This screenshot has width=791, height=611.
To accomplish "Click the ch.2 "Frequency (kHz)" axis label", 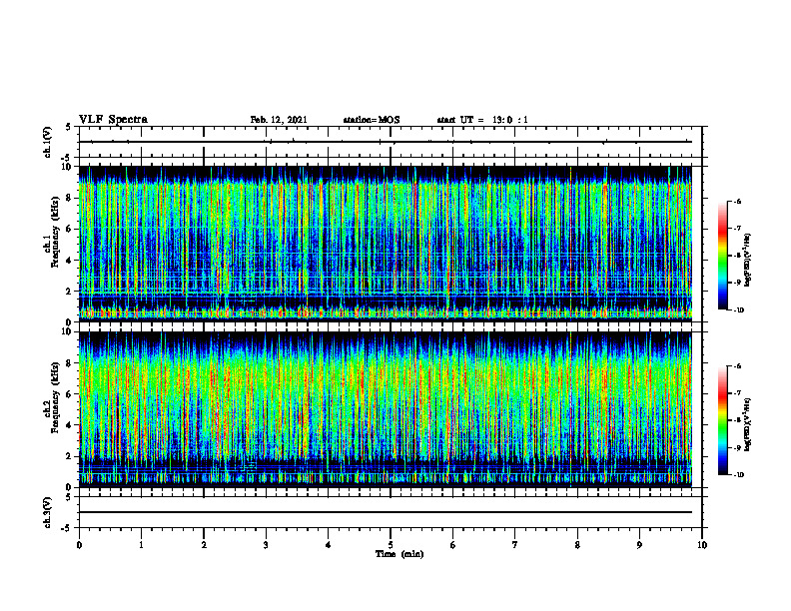I will click(x=55, y=397).
